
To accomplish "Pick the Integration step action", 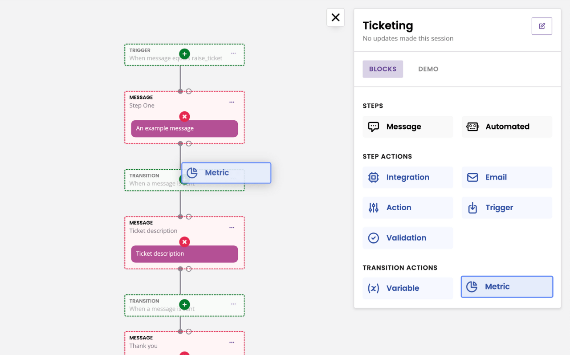I will [407, 177].
